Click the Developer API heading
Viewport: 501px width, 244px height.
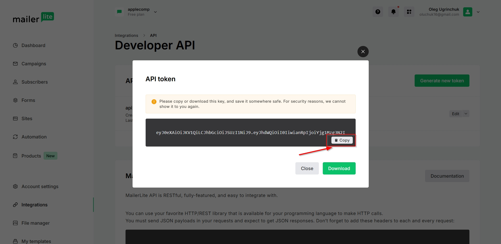pyautogui.click(x=155, y=45)
